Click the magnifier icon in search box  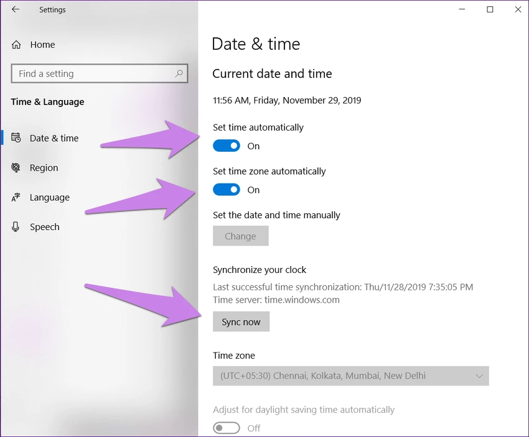179,73
